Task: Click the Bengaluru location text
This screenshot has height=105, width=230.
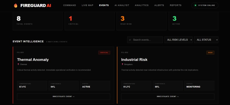Action: [128, 64]
